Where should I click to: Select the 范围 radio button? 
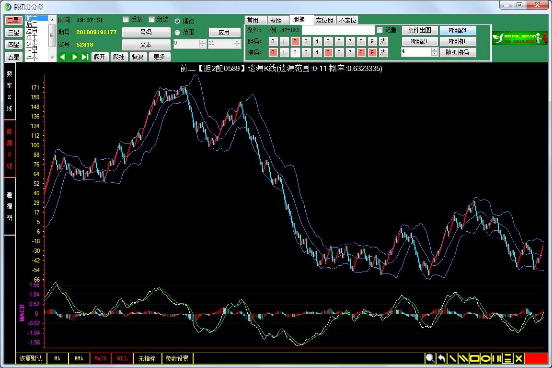tap(177, 33)
